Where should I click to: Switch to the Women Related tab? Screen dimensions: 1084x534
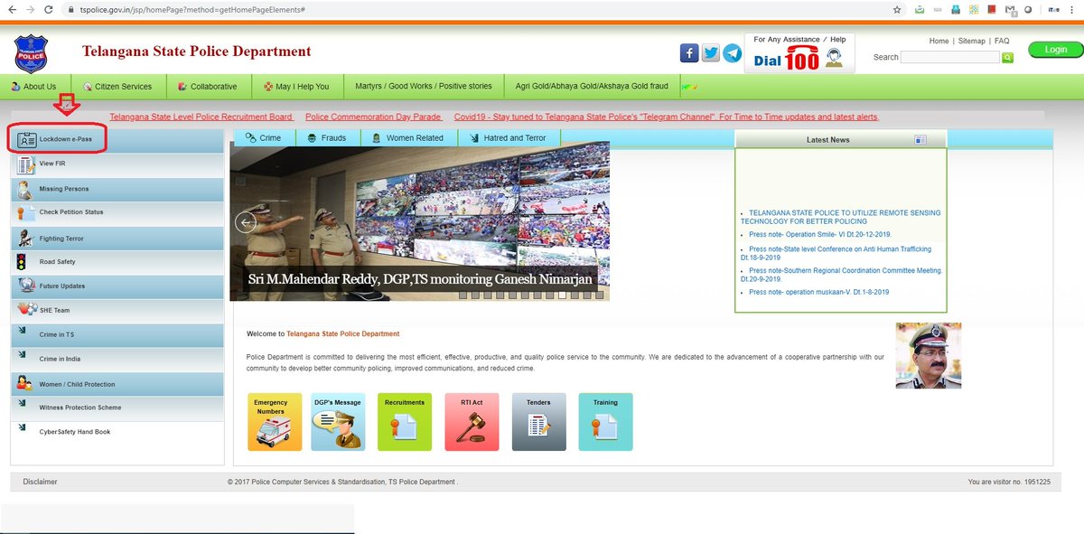click(409, 138)
